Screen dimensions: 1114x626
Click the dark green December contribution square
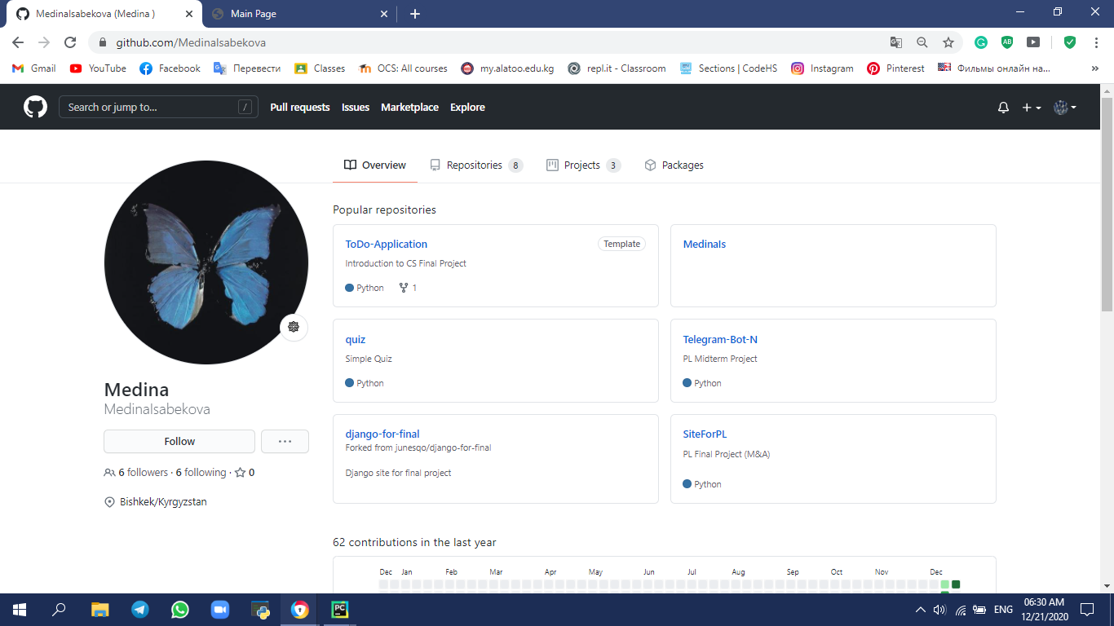[956, 584]
